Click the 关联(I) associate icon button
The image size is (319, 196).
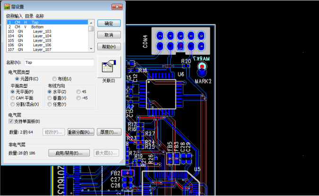(109, 67)
